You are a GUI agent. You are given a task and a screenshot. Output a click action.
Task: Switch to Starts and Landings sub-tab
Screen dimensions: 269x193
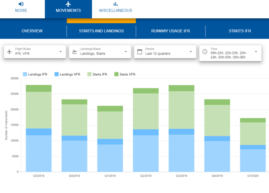tap(101, 31)
